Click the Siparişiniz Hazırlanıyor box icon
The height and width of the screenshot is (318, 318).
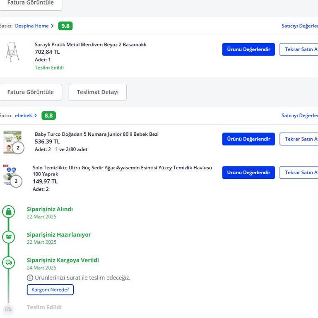coord(9,237)
